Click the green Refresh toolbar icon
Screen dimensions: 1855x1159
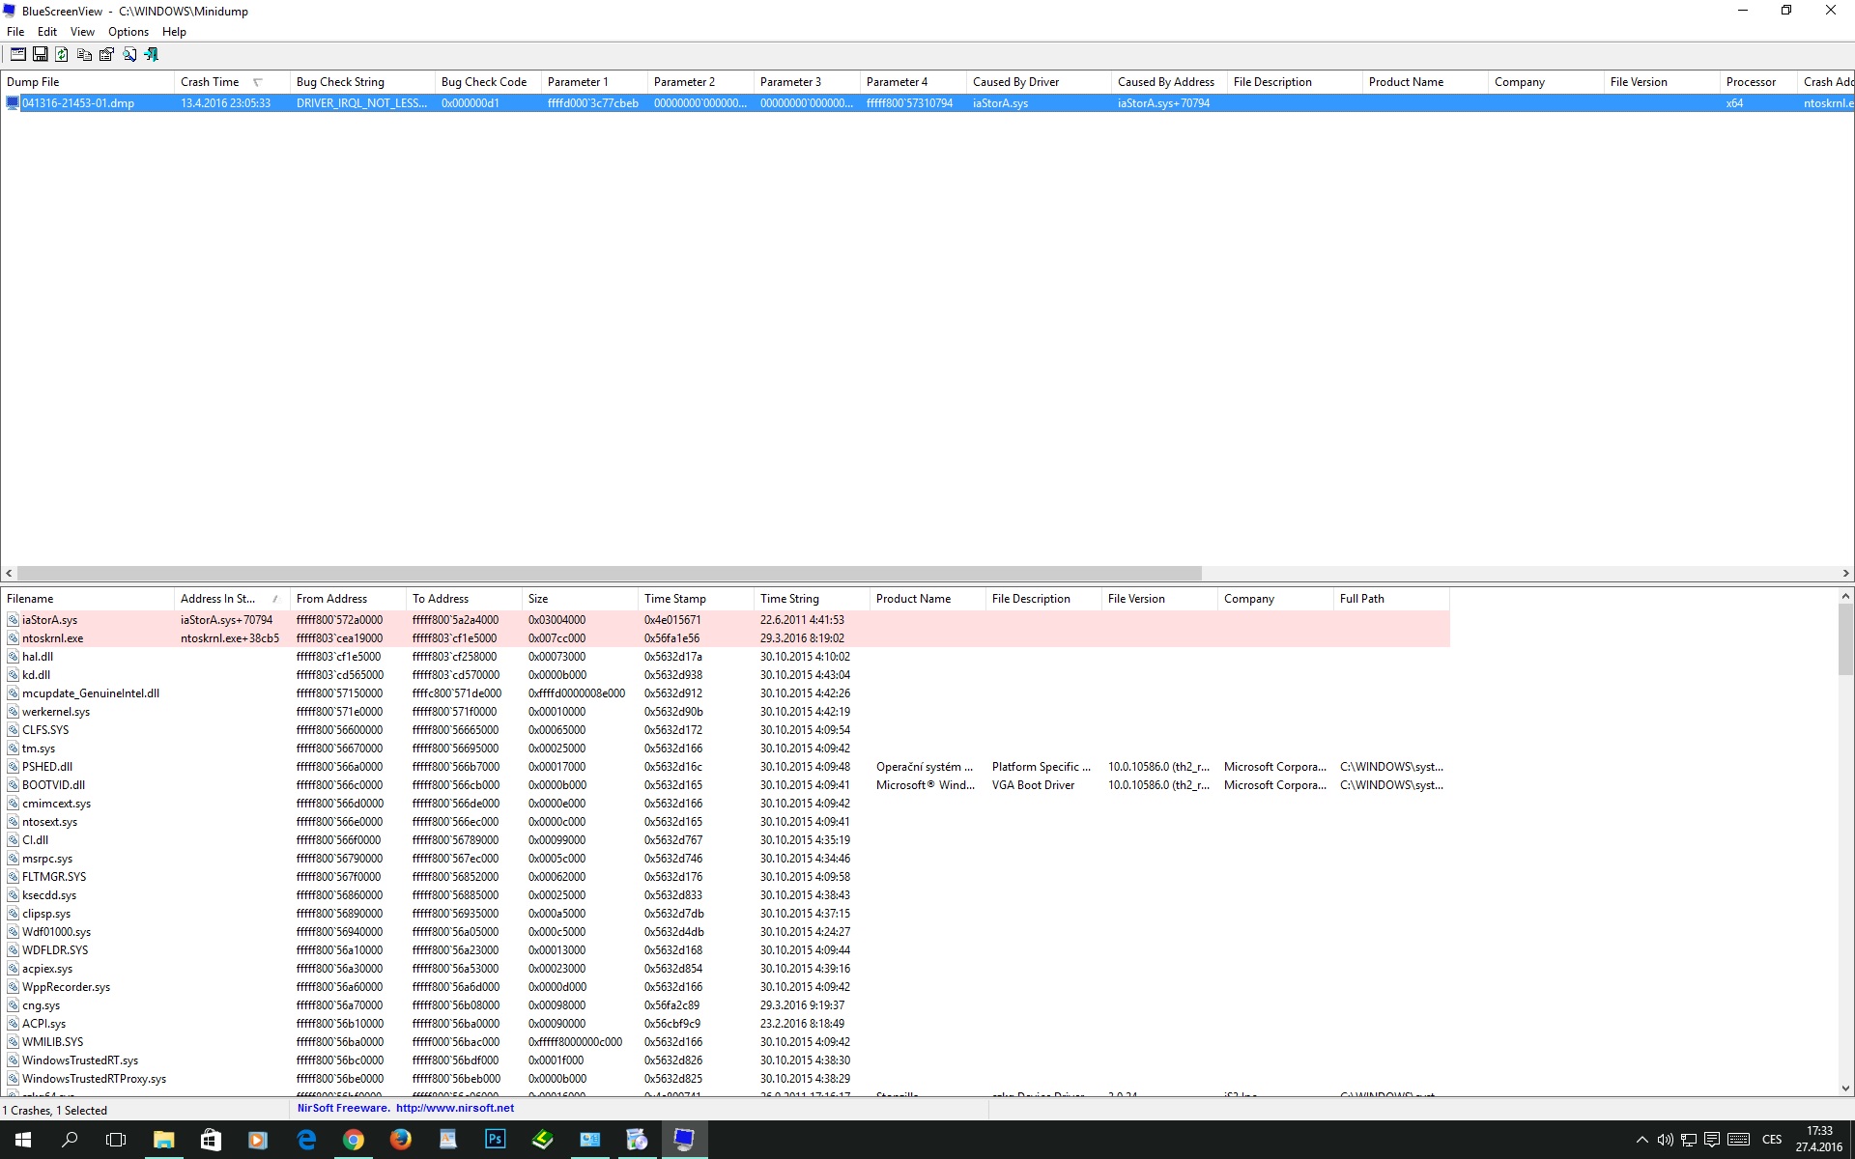(x=62, y=55)
